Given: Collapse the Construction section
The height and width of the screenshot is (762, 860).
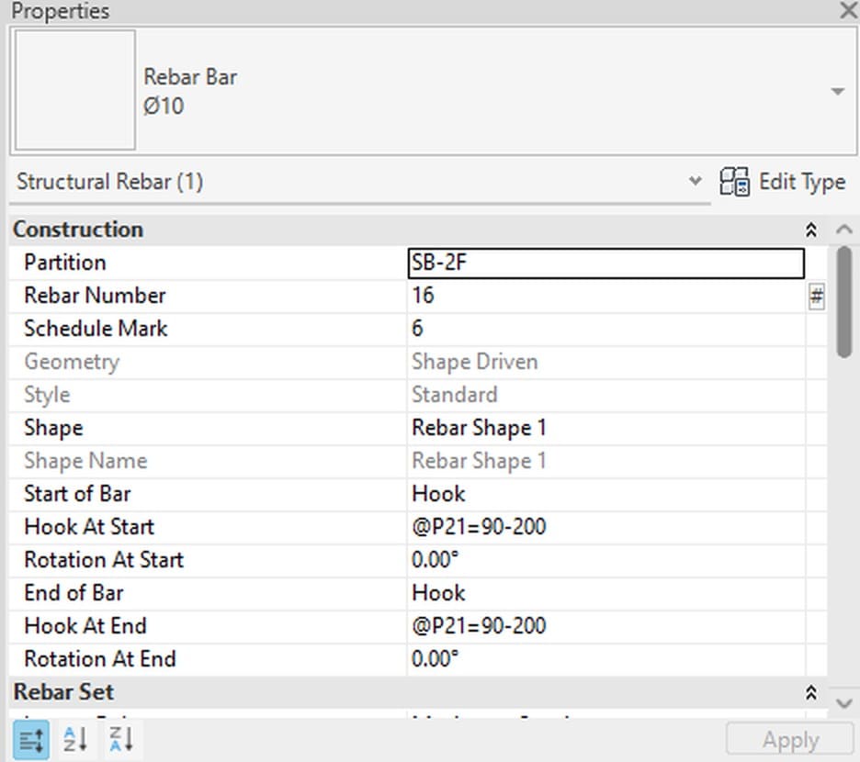Looking at the screenshot, I should [811, 230].
